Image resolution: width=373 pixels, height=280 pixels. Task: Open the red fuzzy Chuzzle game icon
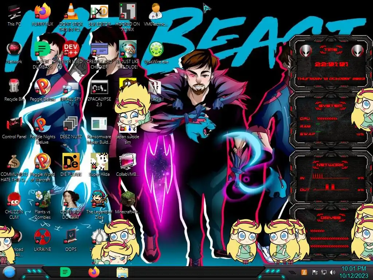click(x=14, y=205)
